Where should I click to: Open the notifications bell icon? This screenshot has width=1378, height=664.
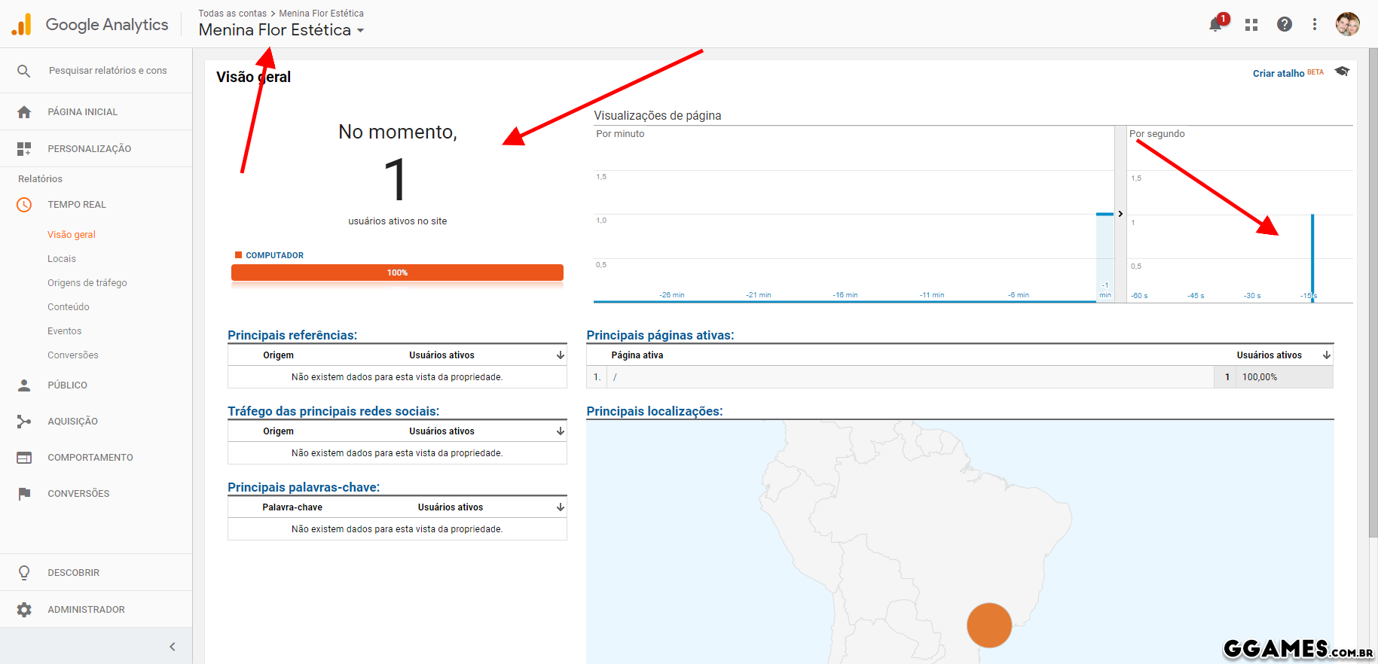(x=1215, y=25)
